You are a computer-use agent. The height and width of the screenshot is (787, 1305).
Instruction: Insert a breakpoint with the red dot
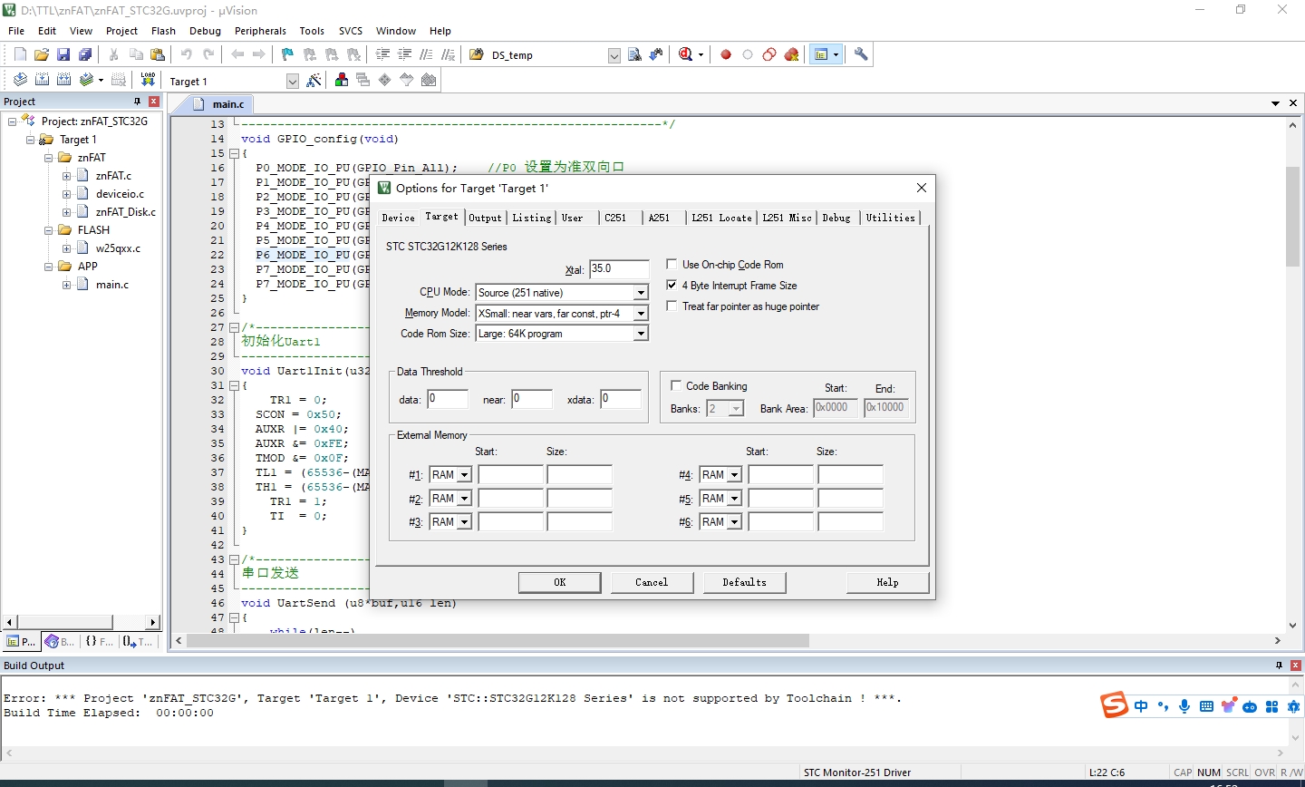[x=726, y=54]
